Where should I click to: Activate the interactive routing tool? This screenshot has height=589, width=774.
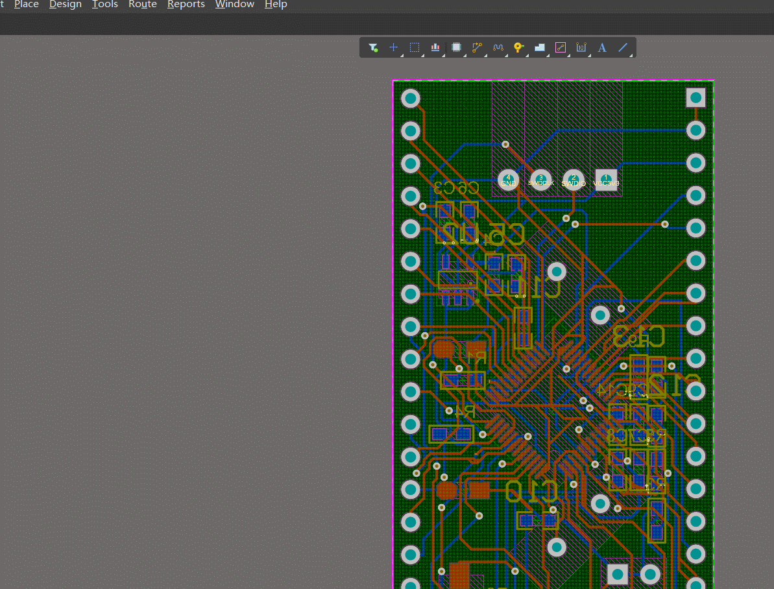tap(477, 47)
